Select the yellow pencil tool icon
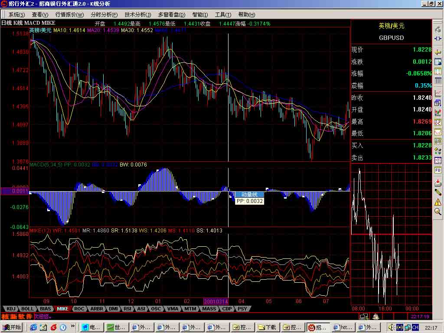Screen dimensions: 444x333 pos(438,192)
